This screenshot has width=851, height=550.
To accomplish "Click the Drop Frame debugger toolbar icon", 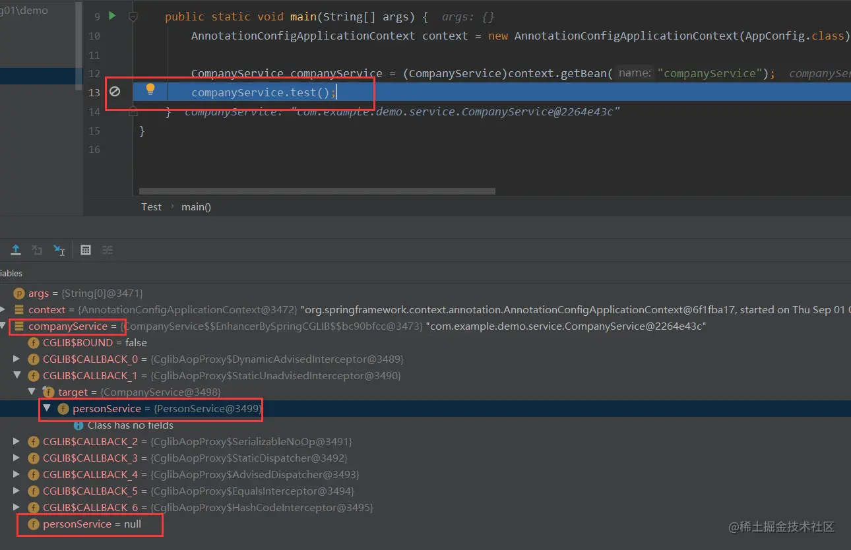I will [37, 250].
